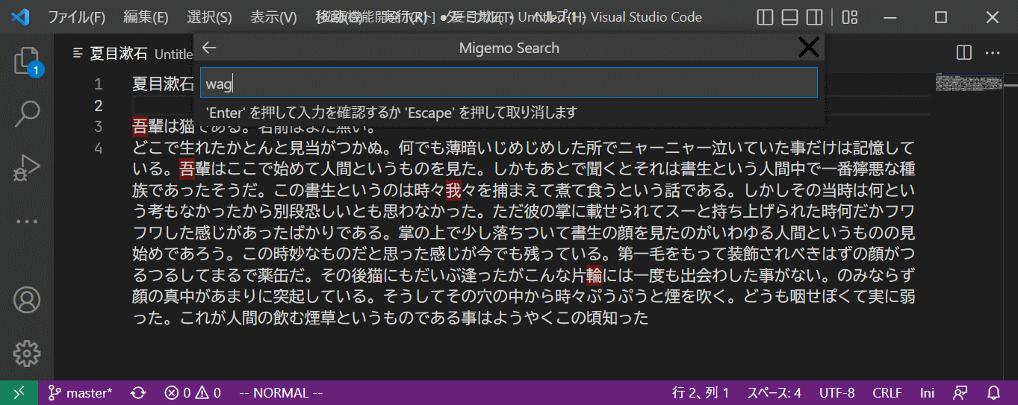This screenshot has width=1018, height=405.
Task: Maximize the VS Code window
Action: (x=941, y=16)
